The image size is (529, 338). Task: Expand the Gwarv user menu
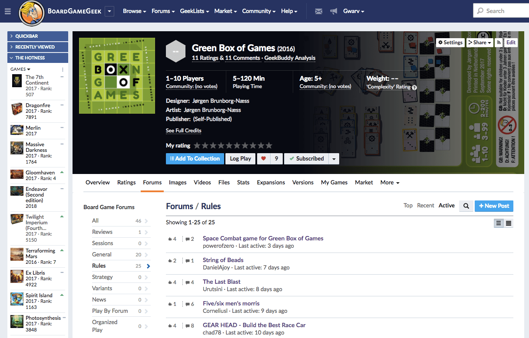coord(354,11)
